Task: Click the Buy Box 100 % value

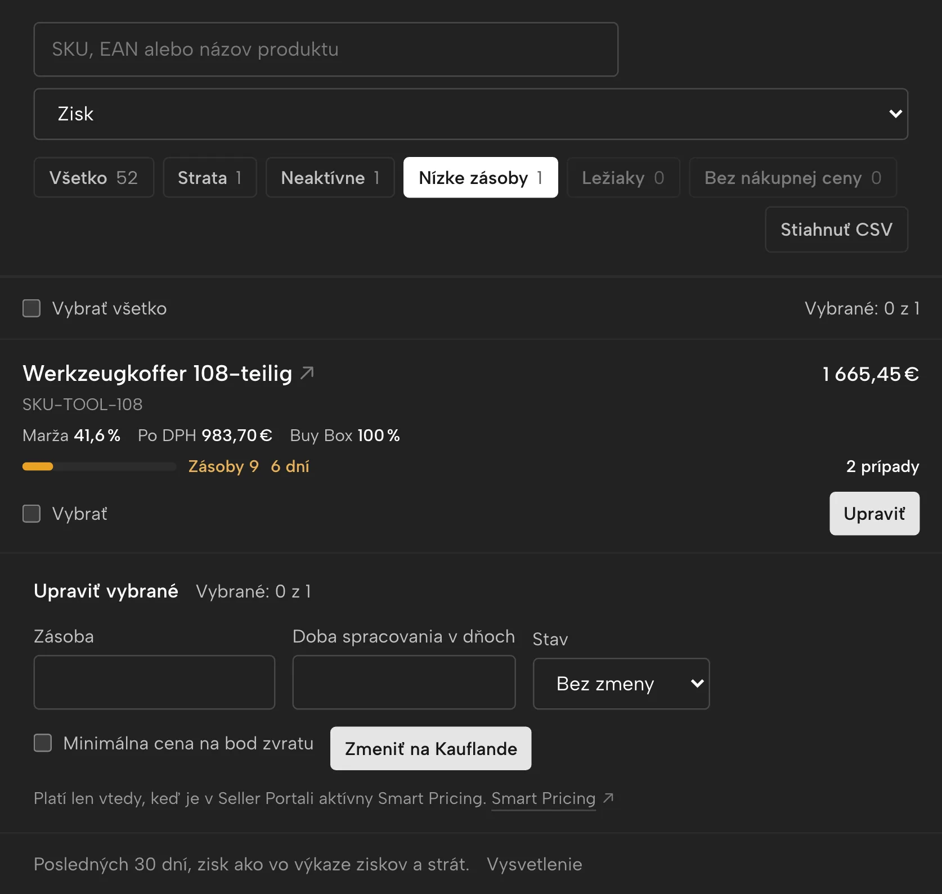Action: (x=345, y=435)
